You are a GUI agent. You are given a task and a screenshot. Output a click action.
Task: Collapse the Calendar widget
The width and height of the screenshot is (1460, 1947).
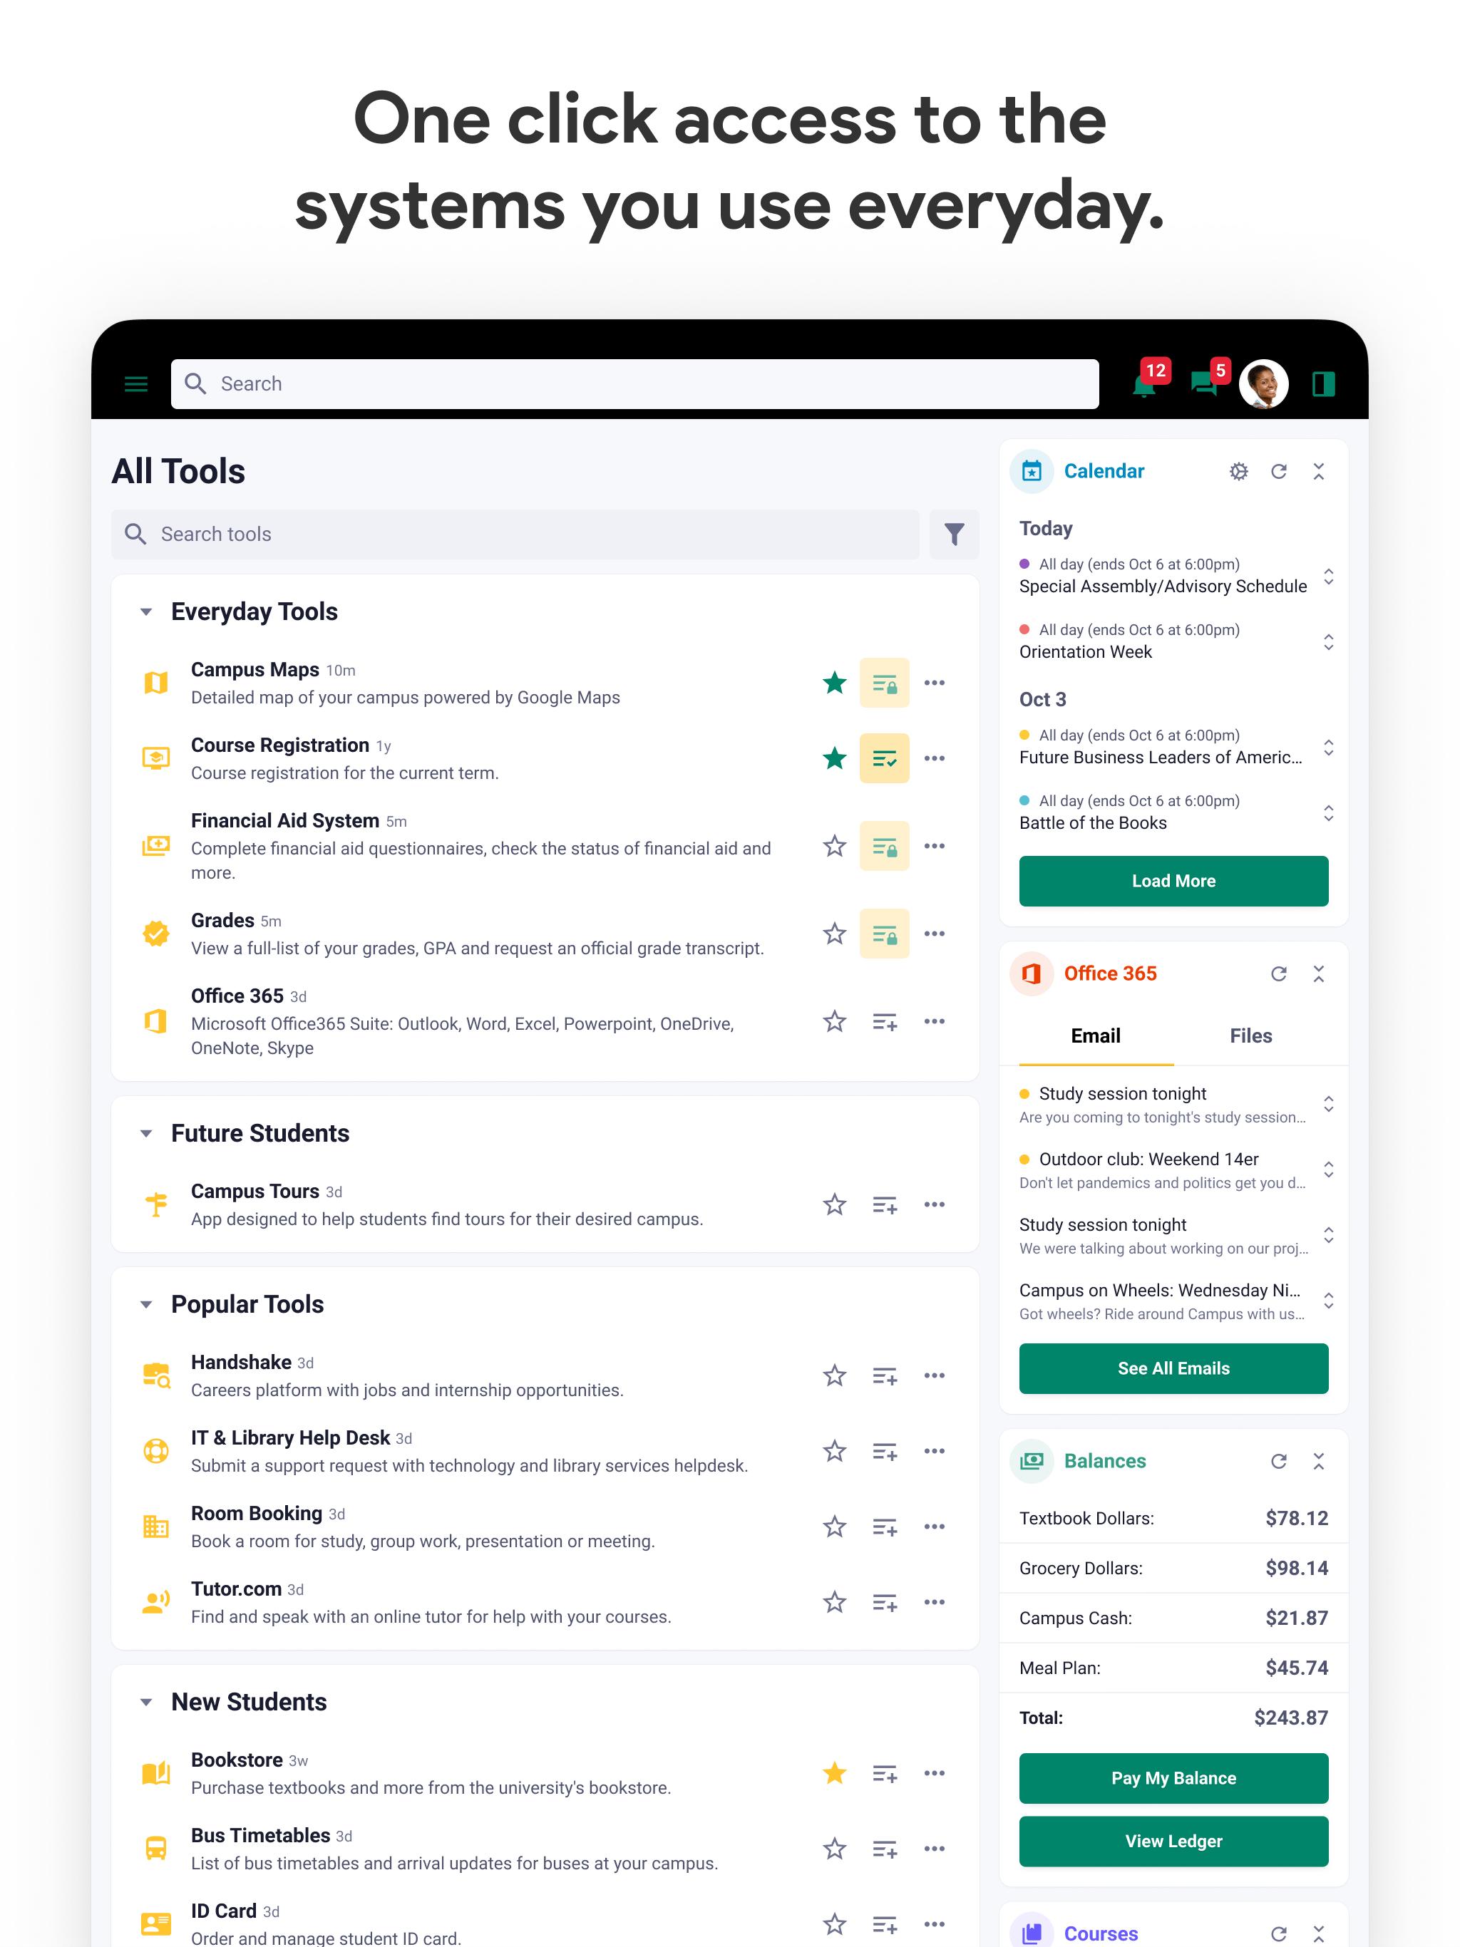pos(1318,472)
